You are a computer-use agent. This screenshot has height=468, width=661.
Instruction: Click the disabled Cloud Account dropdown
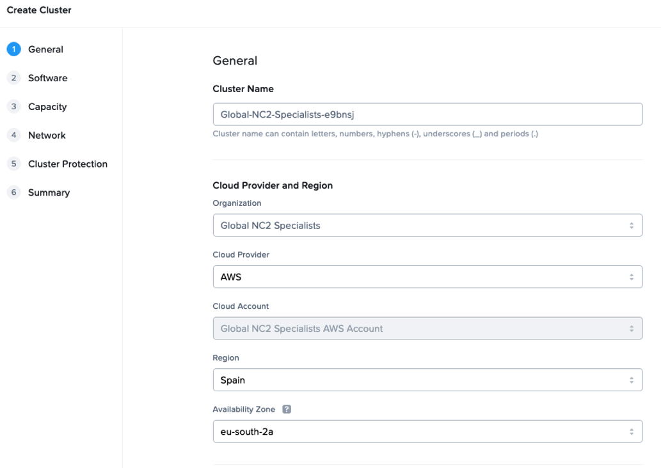[x=427, y=329]
